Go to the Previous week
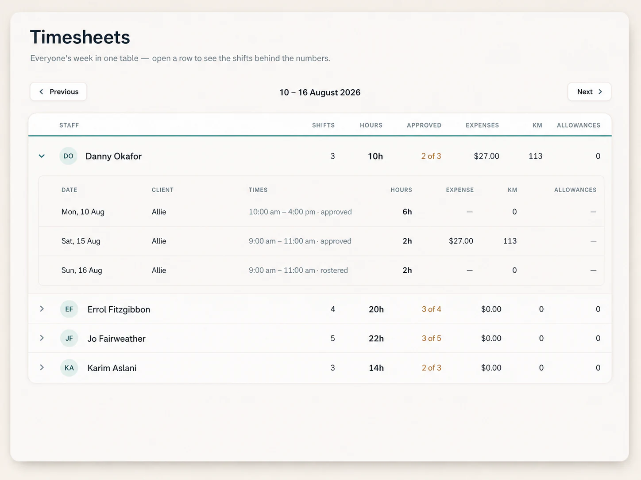The image size is (641, 480). coord(58,91)
